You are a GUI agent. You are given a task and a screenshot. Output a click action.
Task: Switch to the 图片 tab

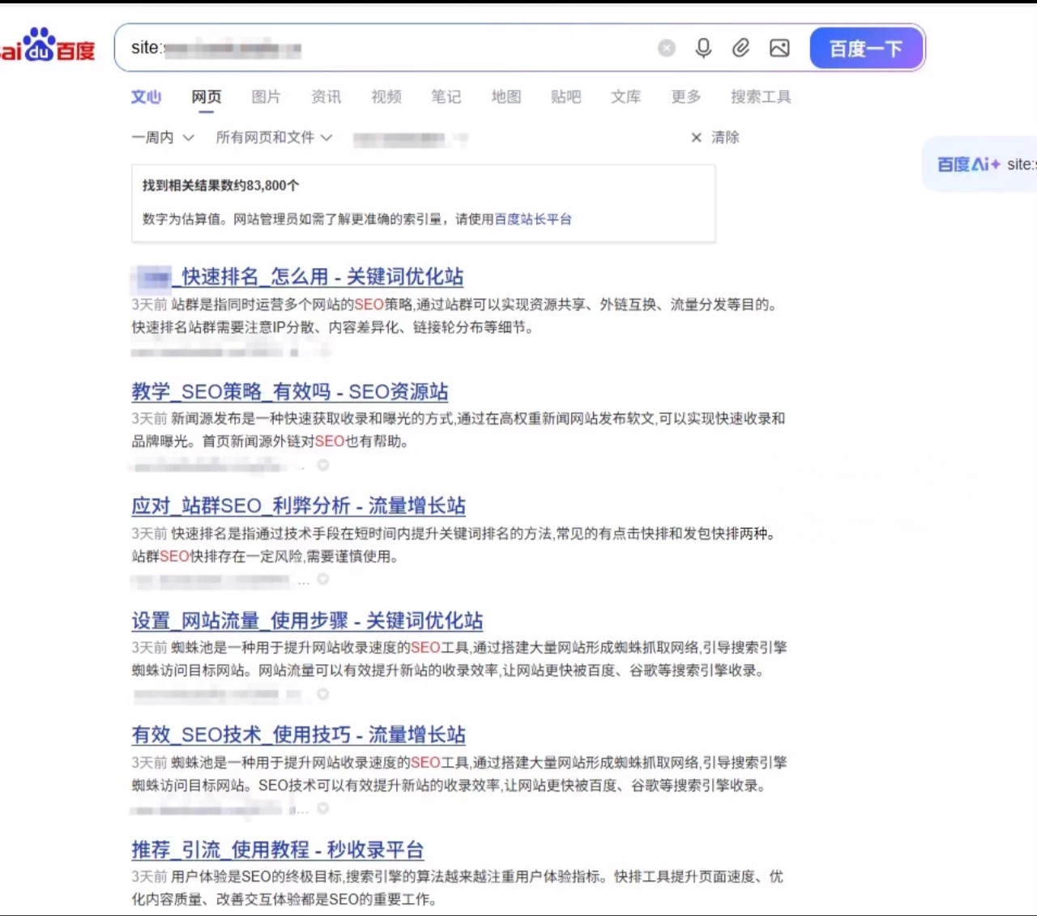[267, 96]
